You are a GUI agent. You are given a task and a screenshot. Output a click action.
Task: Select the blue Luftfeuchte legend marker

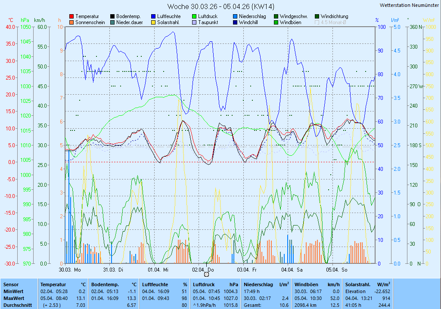(x=153, y=16)
